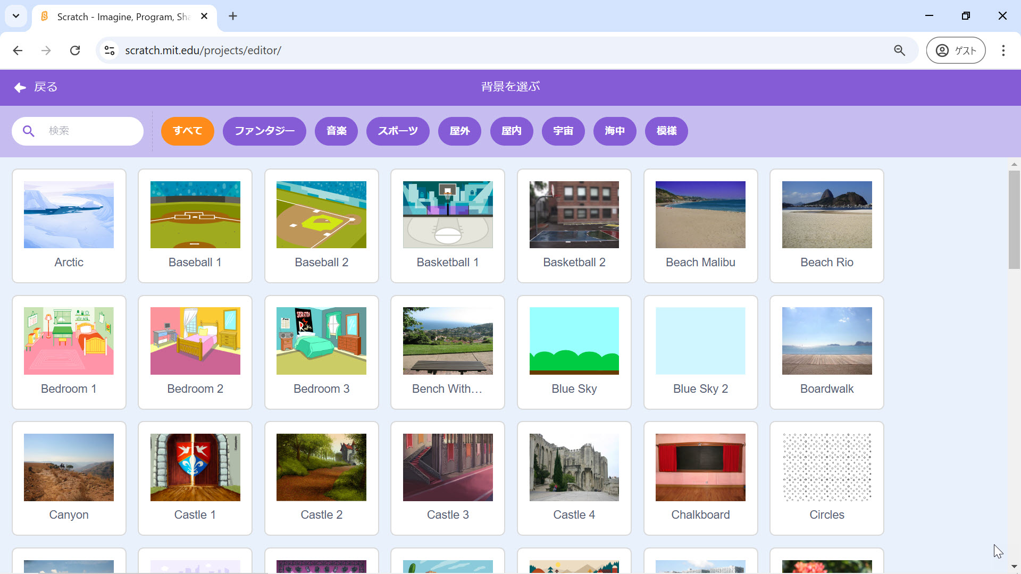The height and width of the screenshot is (574, 1021).
Task: Click into the 検索 backdrop search field
Action: (78, 131)
